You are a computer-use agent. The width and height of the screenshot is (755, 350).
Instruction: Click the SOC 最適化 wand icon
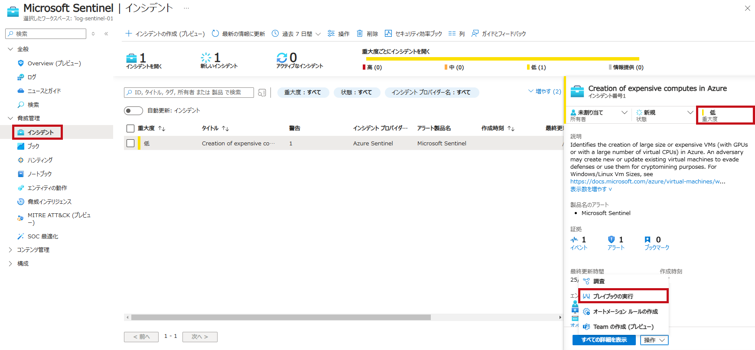click(20, 236)
